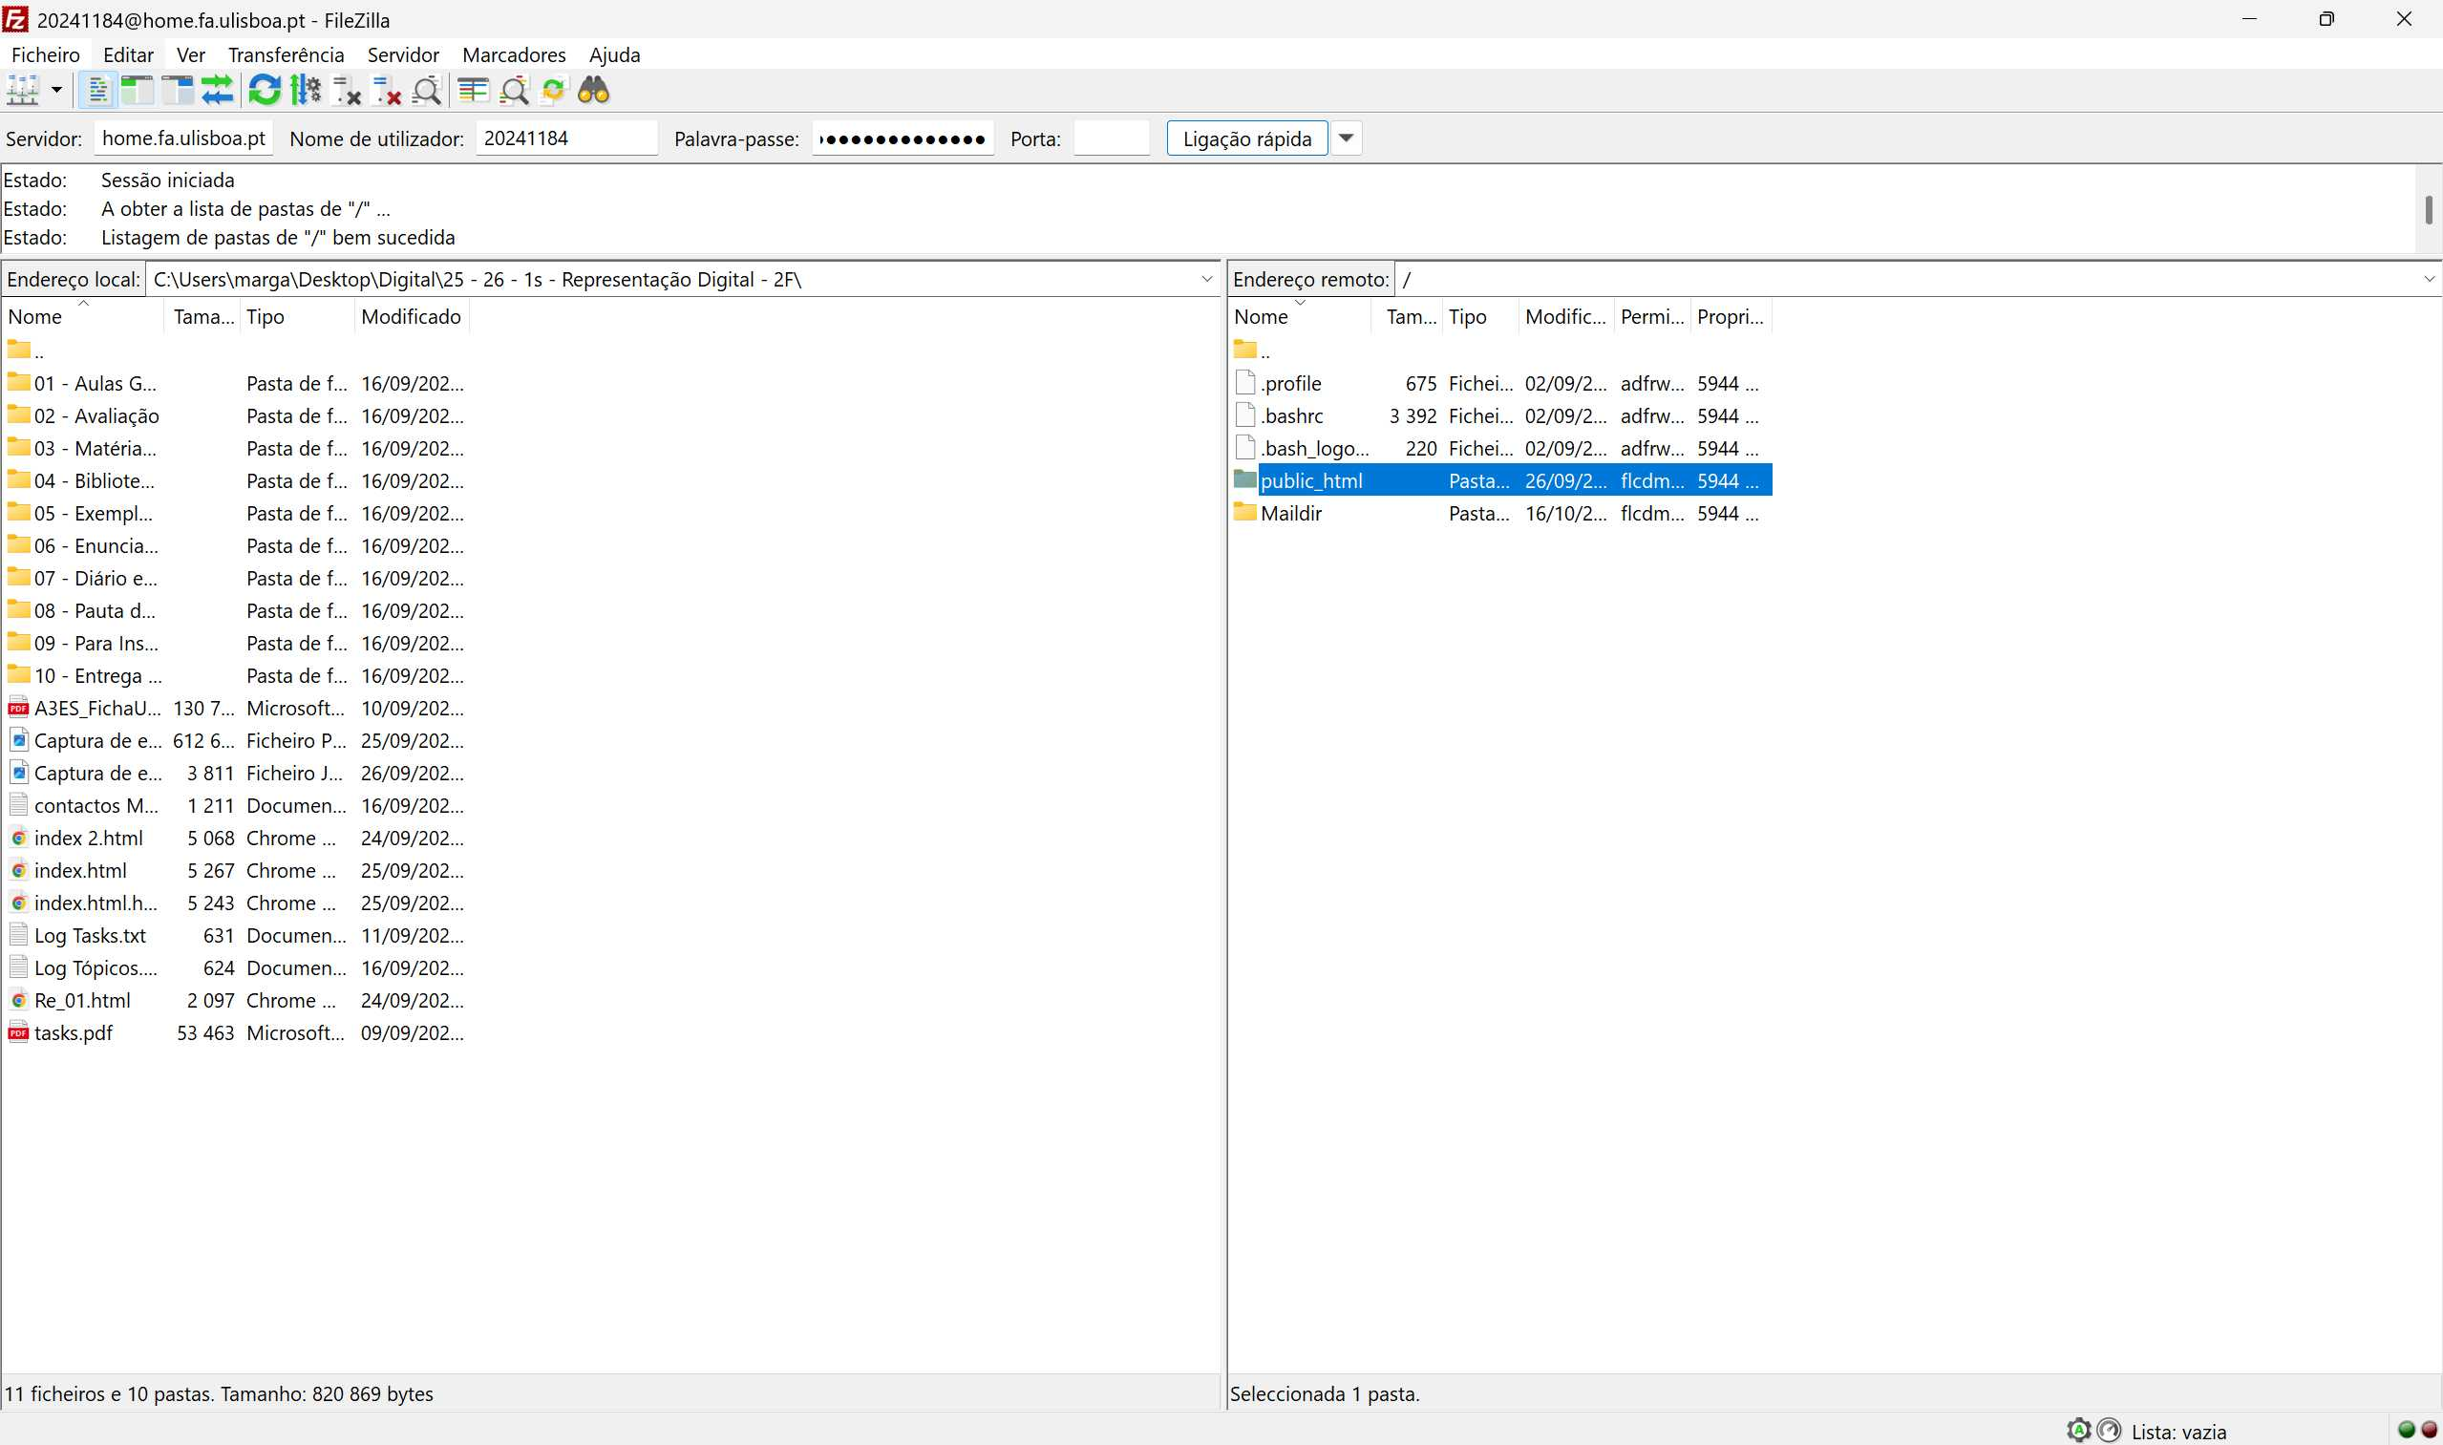The width and height of the screenshot is (2443, 1445).
Task: Expand the Endereço local path dropdown
Action: click(1206, 280)
